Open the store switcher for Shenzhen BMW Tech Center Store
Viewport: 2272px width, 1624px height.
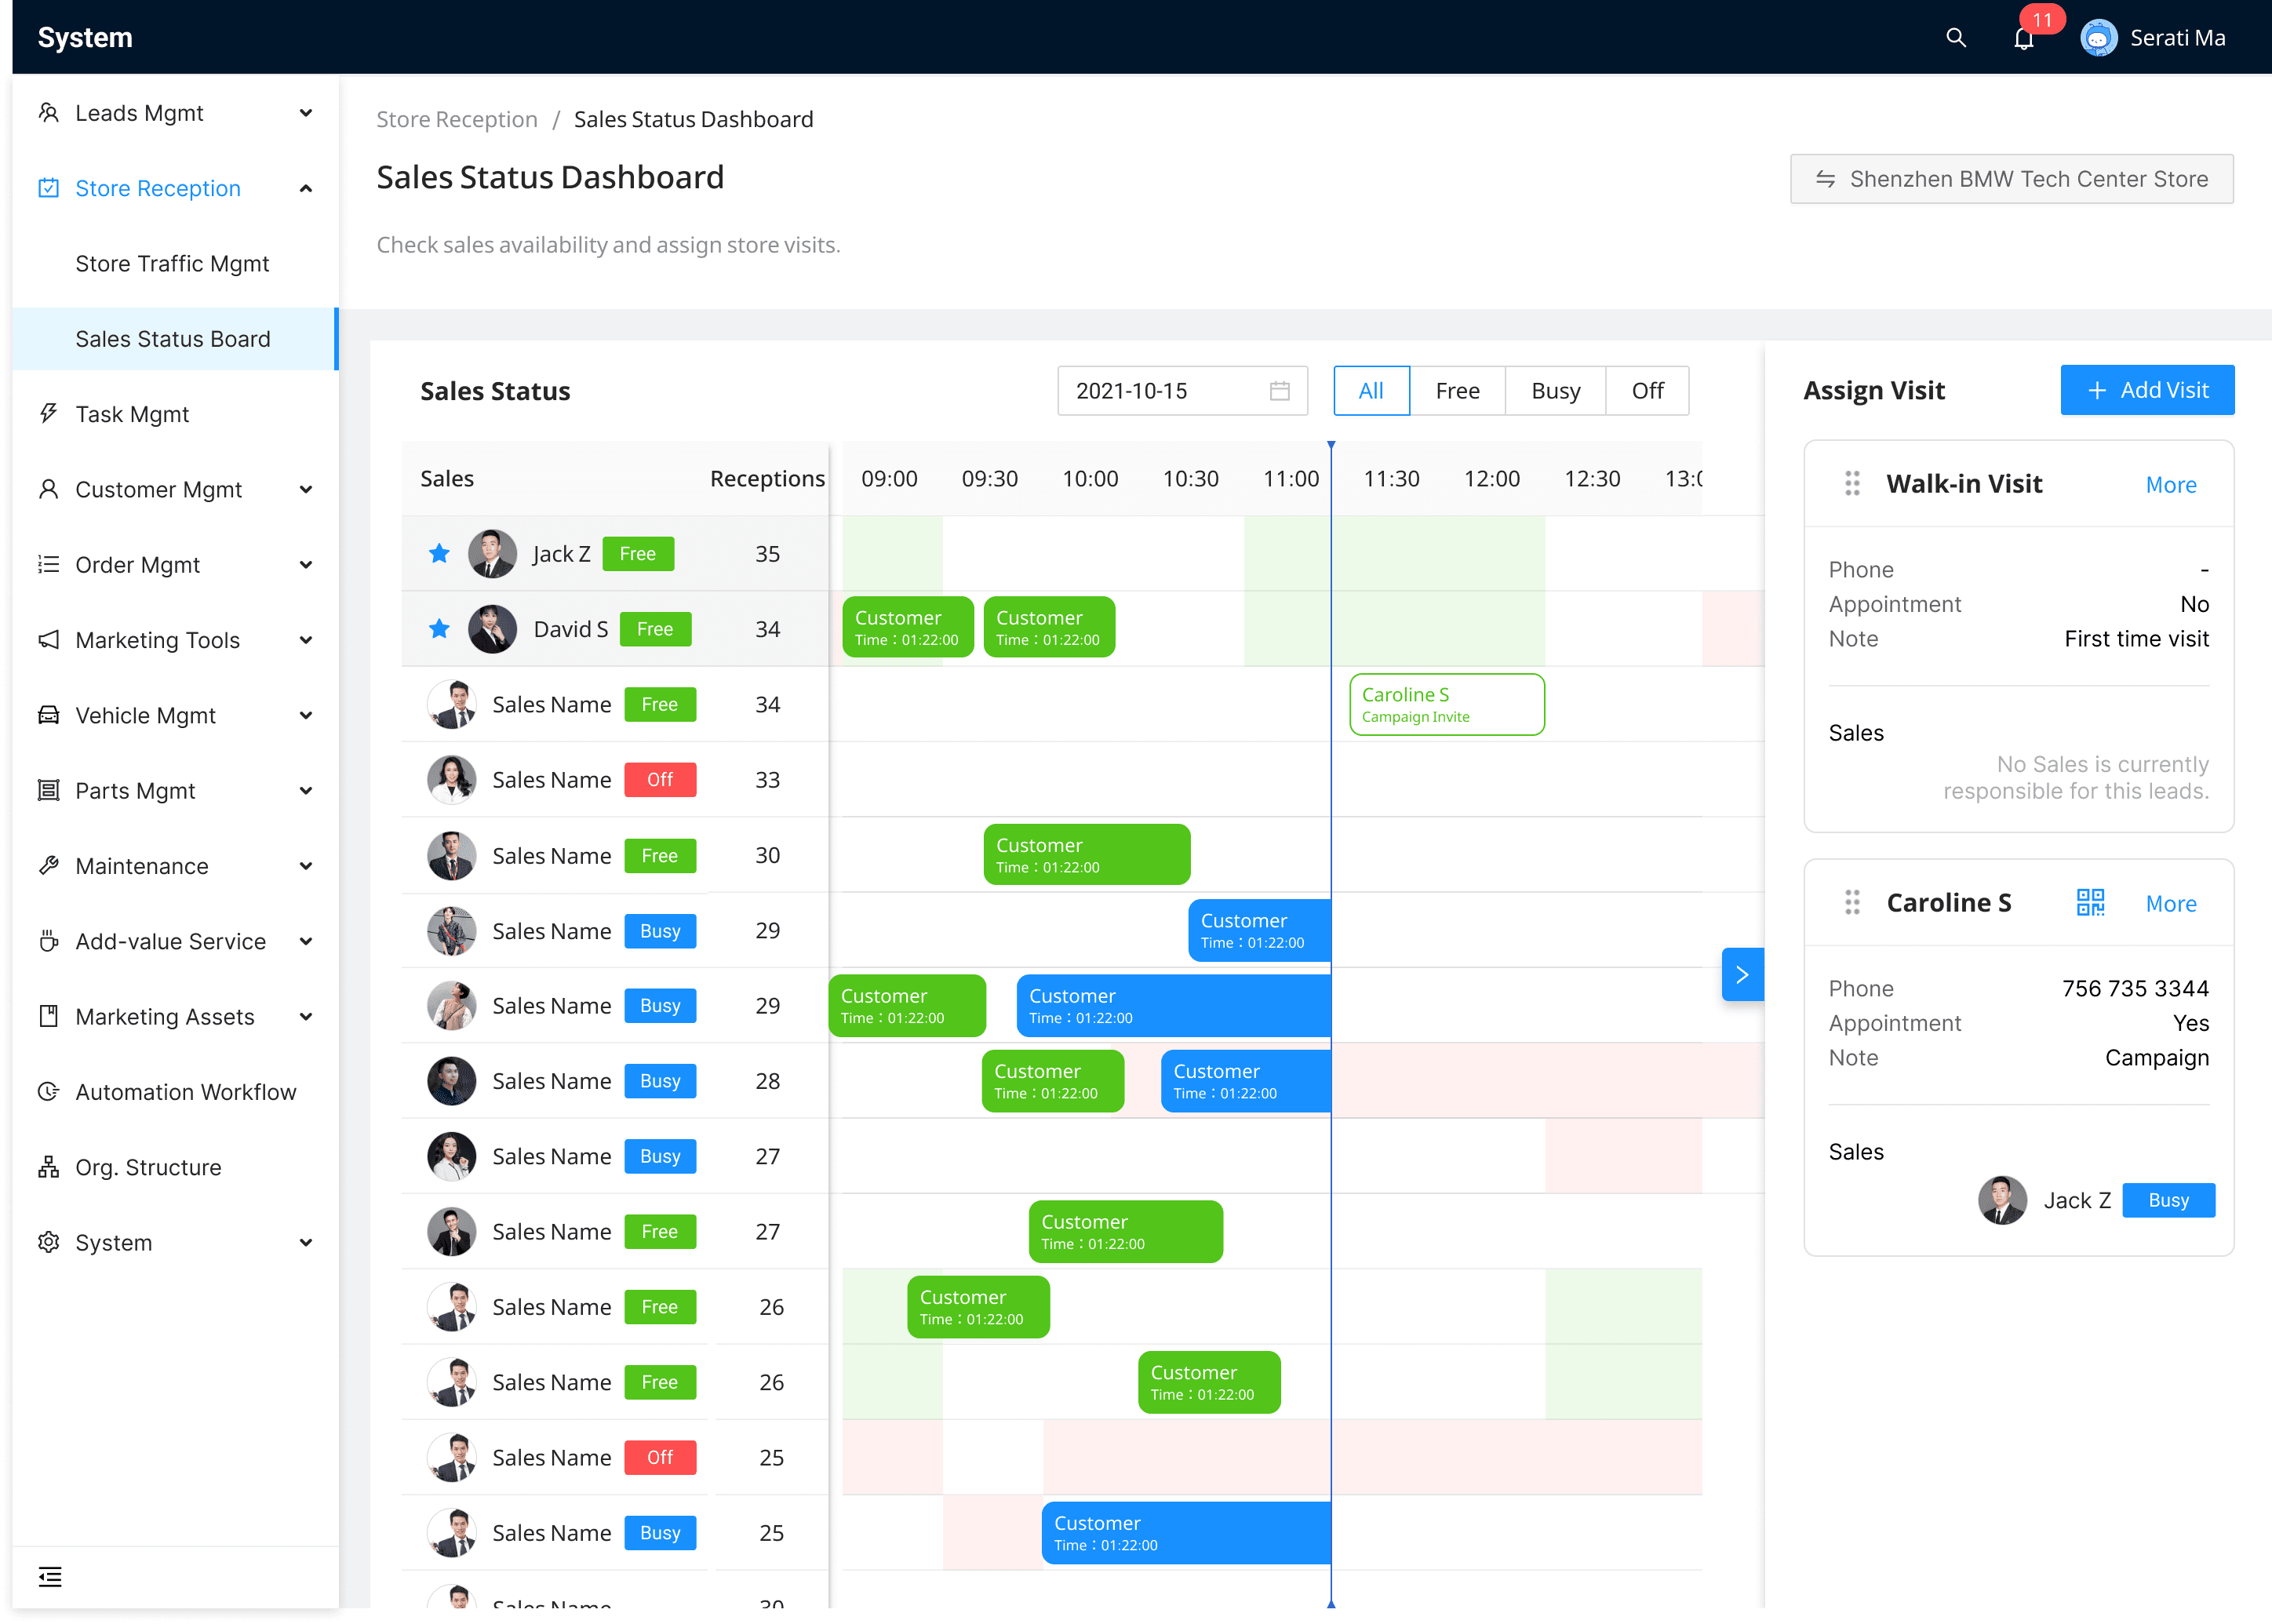click(x=2011, y=179)
